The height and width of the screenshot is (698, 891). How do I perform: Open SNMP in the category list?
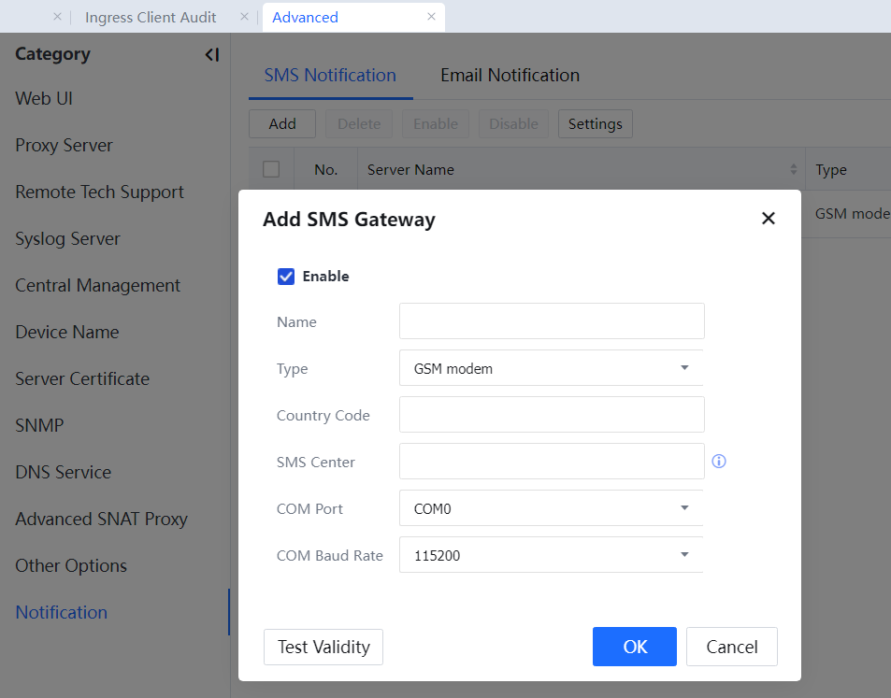point(39,425)
